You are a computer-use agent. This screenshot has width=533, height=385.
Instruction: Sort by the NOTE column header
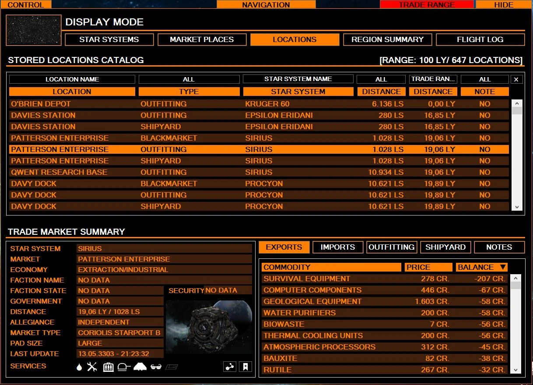(x=485, y=92)
